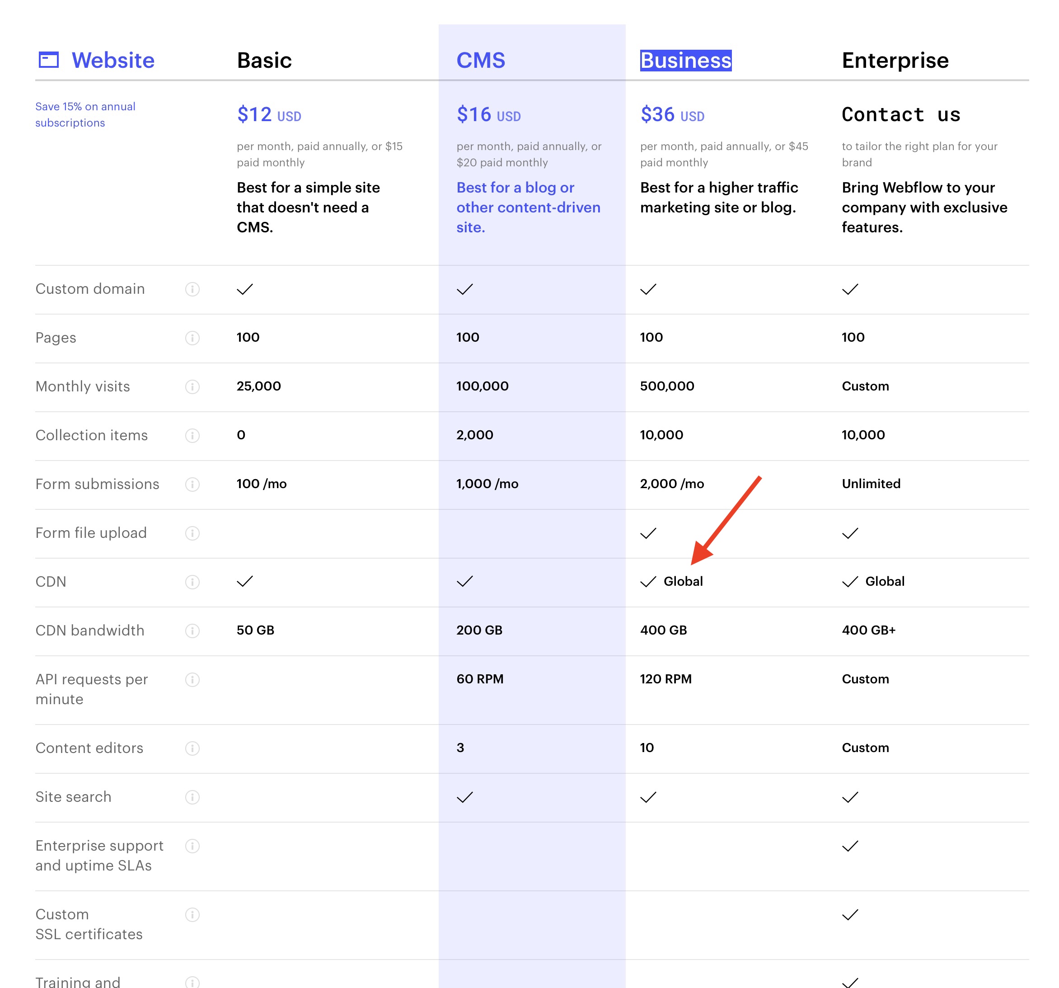Click the Enterprise Contact us text

tap(901, 115)
